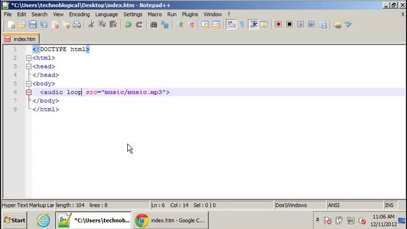Toggle Word Wrap in the toolbar
This screenshot has height=229, width=407.
(231, 25)
